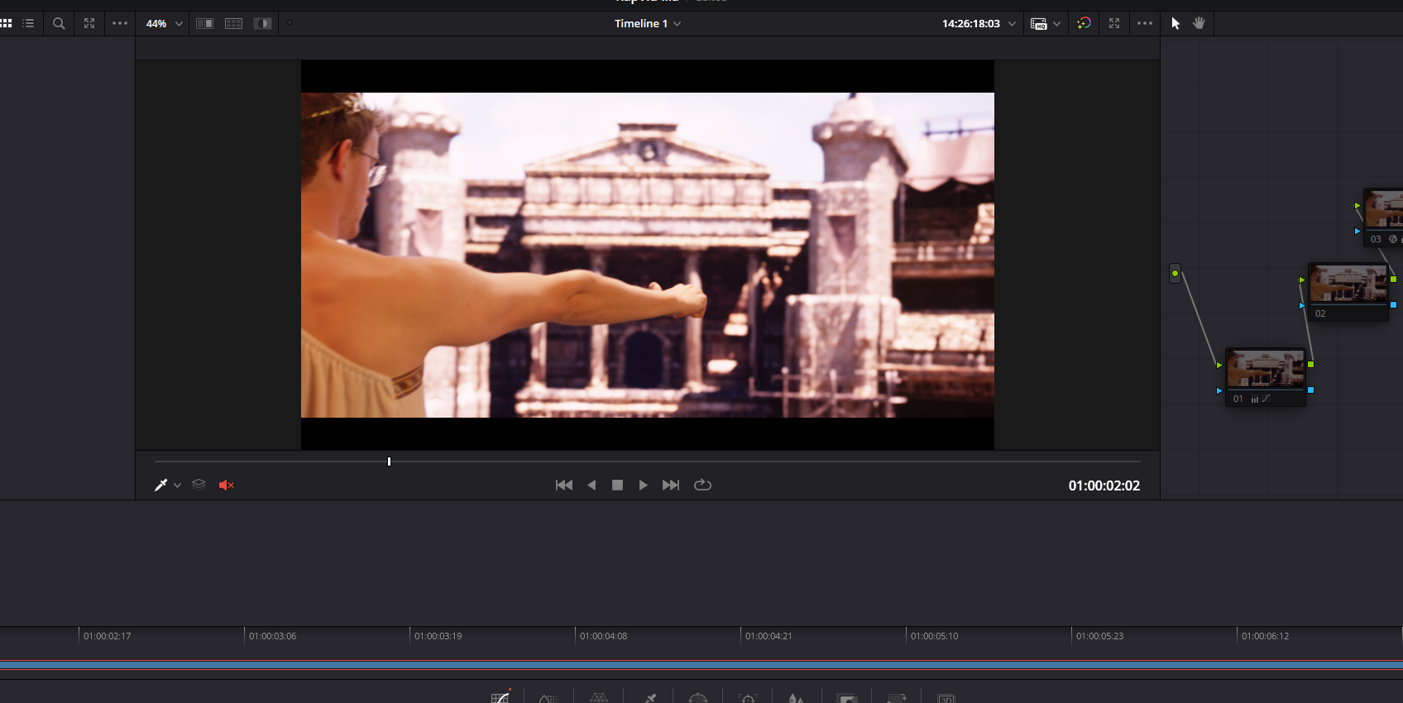Click the layers stack icon below viewer
This screenshot has width=1403, height=703.
199,485
